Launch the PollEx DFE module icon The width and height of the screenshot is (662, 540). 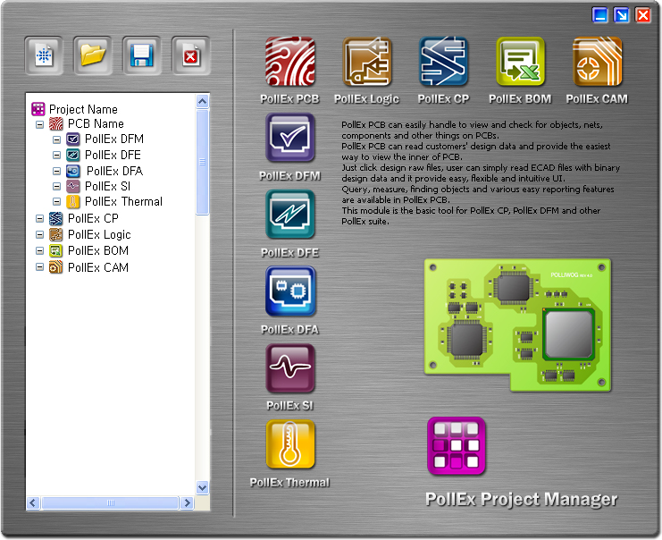coord(290,215)
